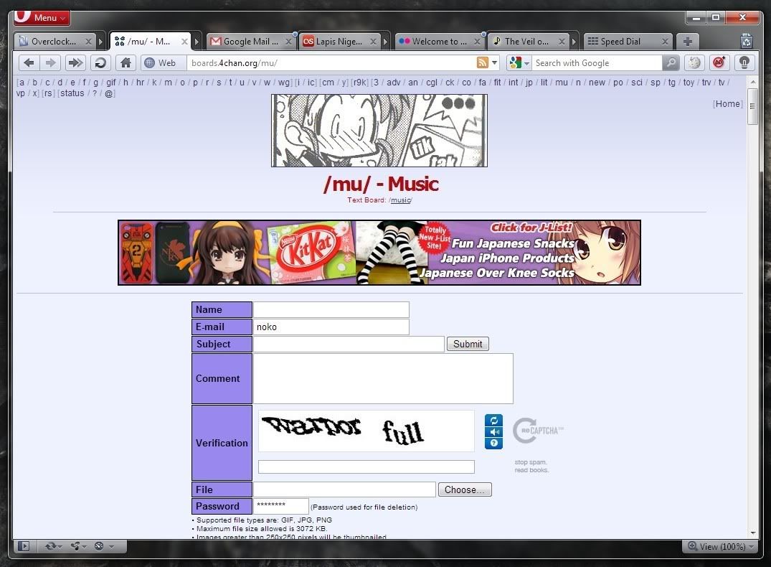Click the magnifier search button
The width and height of the screenshot is (771, 567).
click(x=671, y=63)
